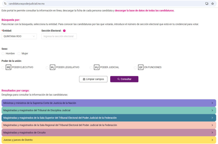Click the Limpiar campos button

93,79
